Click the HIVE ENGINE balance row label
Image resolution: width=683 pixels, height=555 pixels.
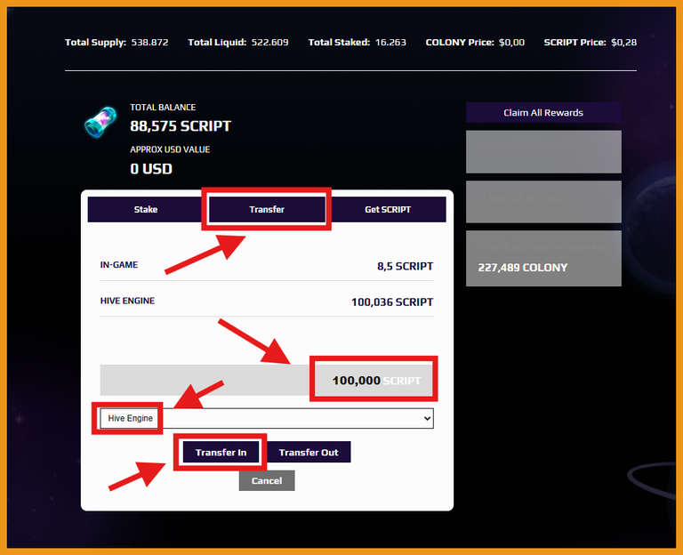[127, 301]
